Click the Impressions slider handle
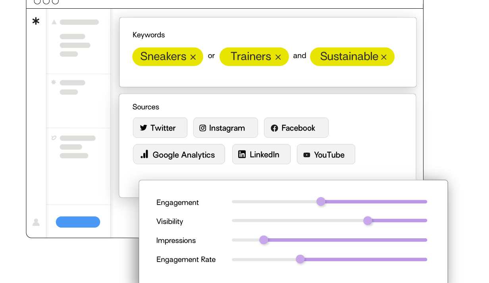Screen dimensions: 489x283 click(264, 240)
